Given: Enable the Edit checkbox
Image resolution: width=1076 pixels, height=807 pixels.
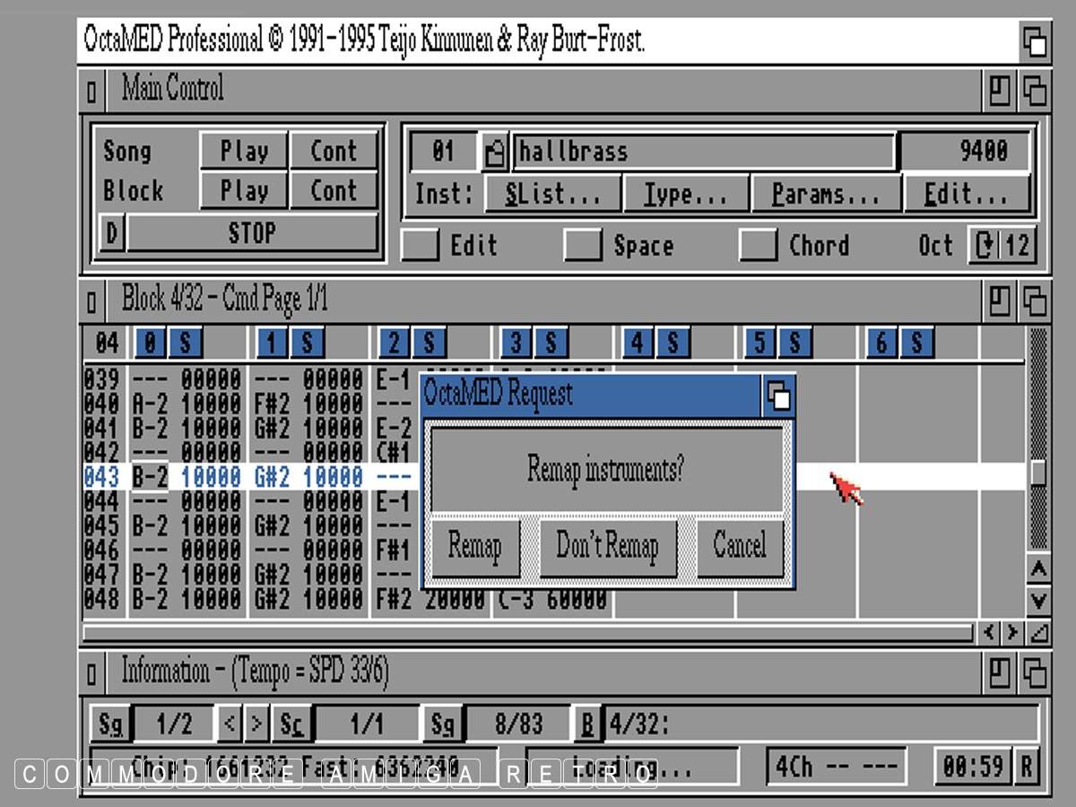Looking at the screenshot, I should (421, 245).
